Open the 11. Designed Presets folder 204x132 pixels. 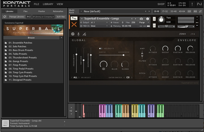click(x=20, y=80)
